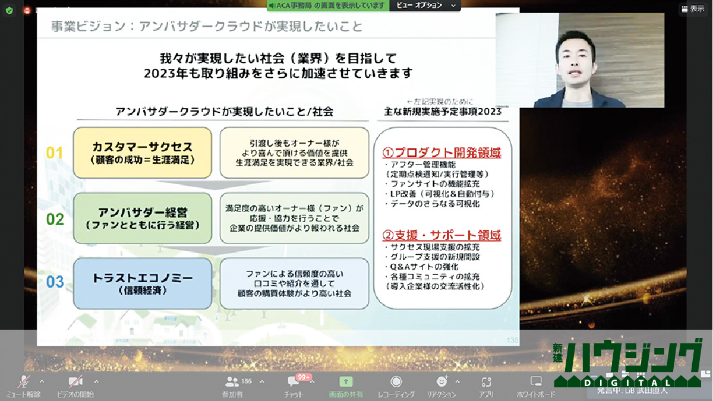713x401 pixels.
Task: Click the ACA事務局 screen sharing banner
Action: point(327,5)
